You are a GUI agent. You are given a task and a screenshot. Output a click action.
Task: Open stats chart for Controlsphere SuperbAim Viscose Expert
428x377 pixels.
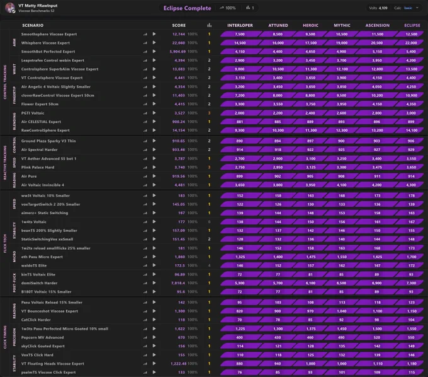[145, 69]
